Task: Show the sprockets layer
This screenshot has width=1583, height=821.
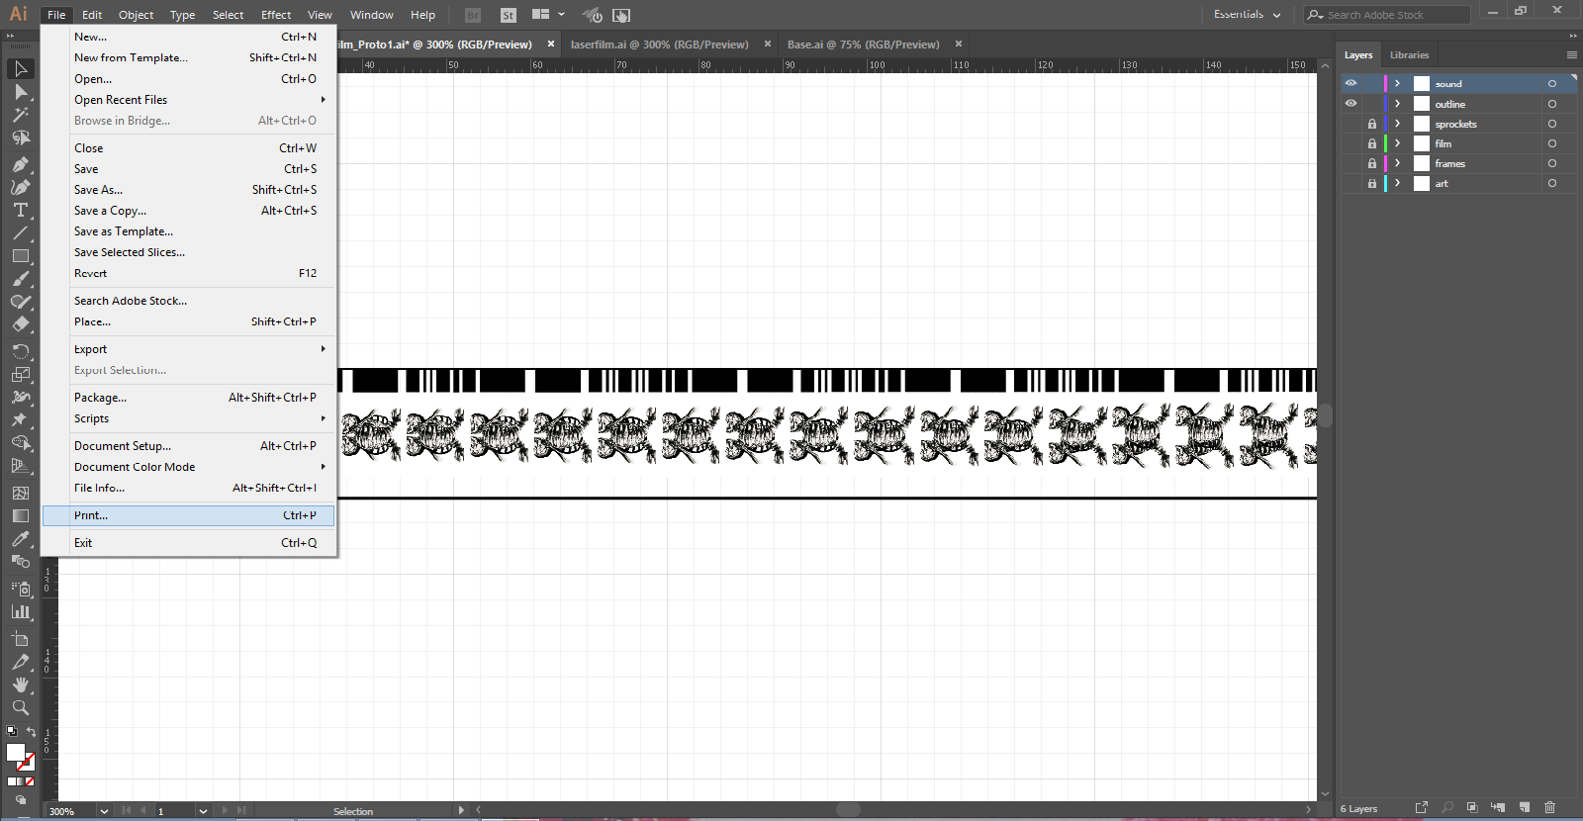Action: (x=1350, y=124)
